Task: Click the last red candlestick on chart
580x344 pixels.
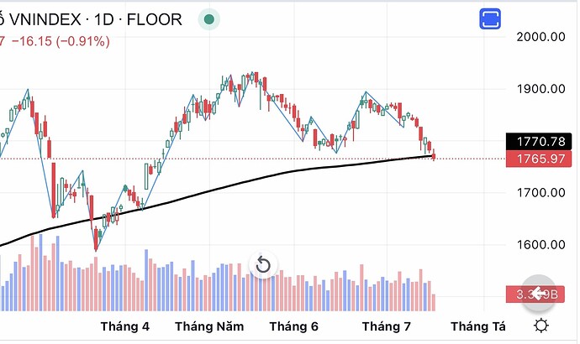Action: [x=434, y=155]
